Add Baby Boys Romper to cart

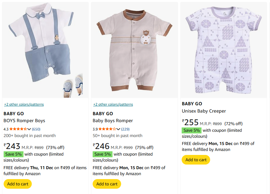pos(107,184)
